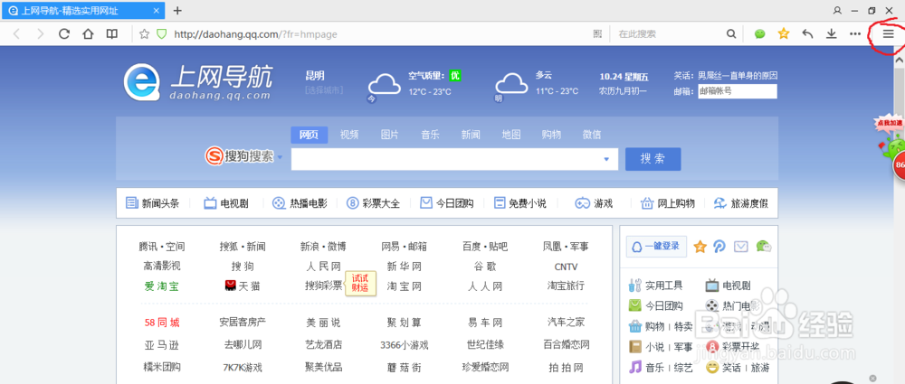
Task: Open the WeChat toolbar icon
Action: point(760,34)
